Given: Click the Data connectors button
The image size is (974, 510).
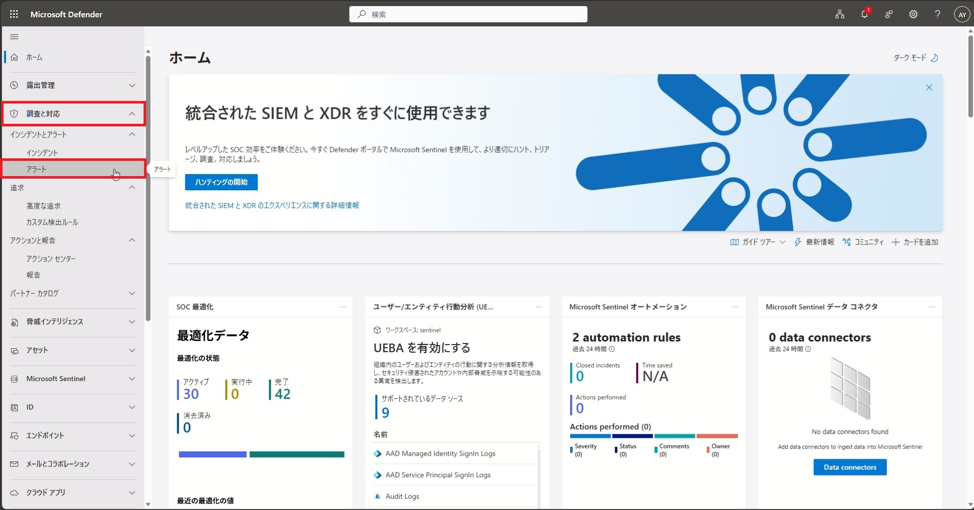Looking at the screenshot, I should (850, 467).
